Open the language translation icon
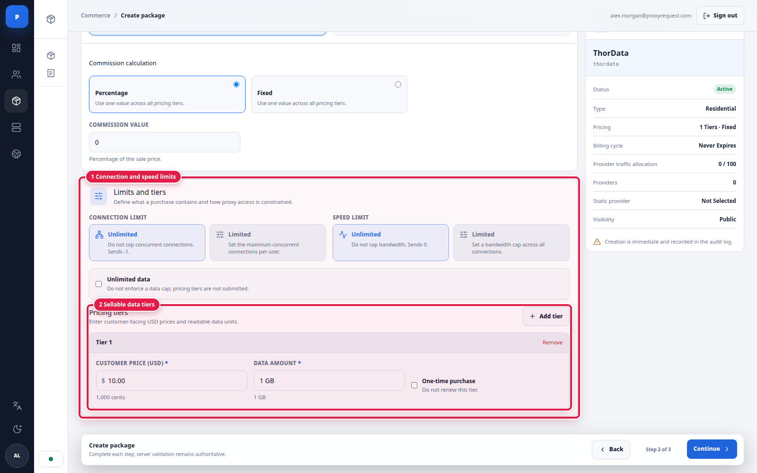 click(17, 405)
